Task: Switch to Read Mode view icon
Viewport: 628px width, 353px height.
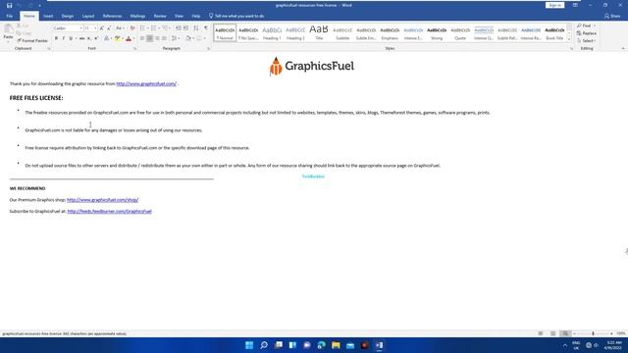Action: [541, 333]
